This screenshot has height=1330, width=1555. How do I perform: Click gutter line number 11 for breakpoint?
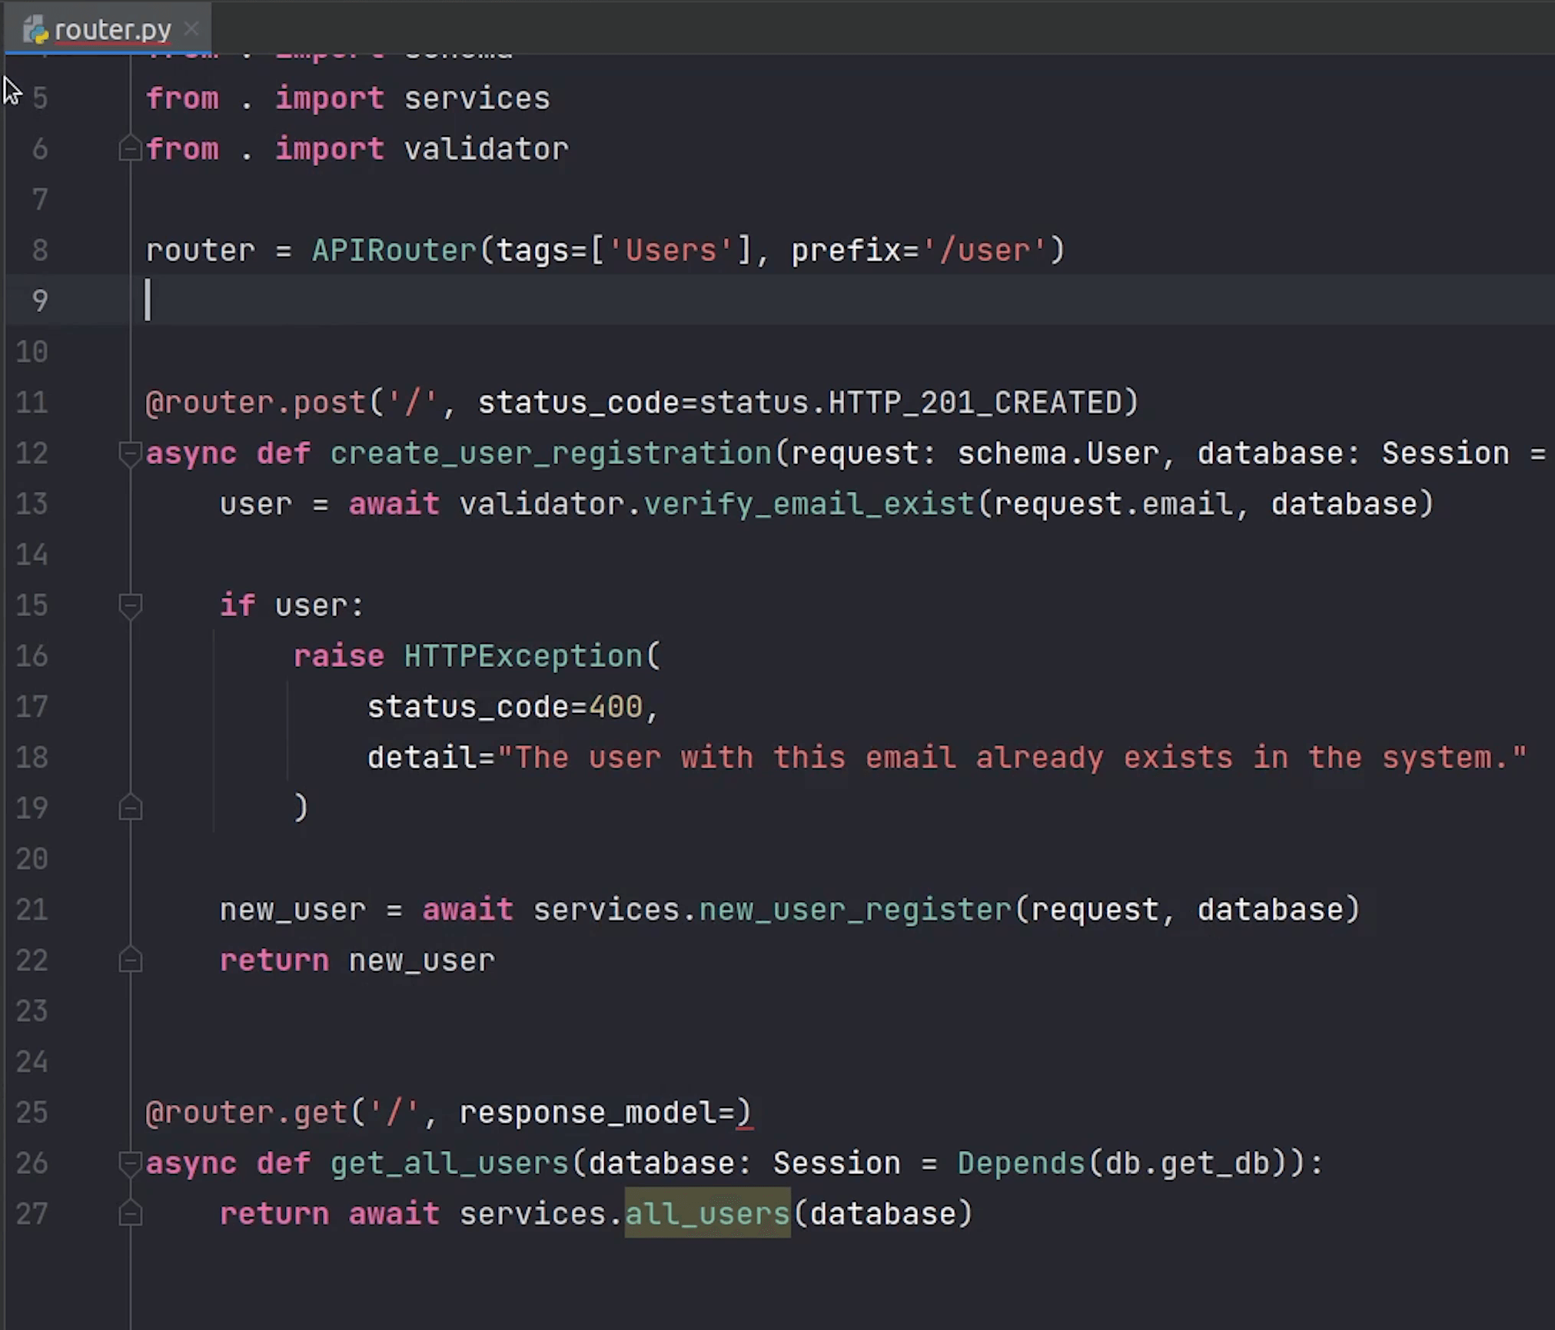32,403
